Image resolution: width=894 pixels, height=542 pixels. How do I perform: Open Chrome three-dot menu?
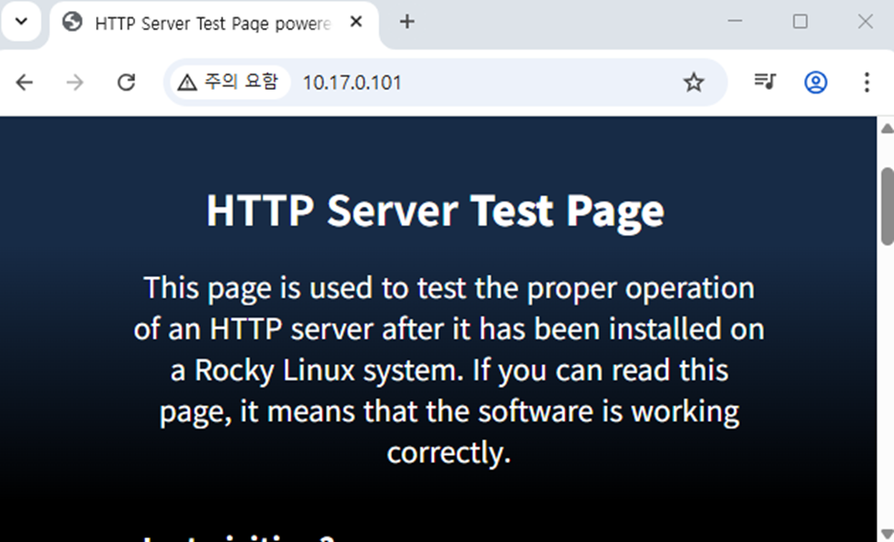[866, 82]
